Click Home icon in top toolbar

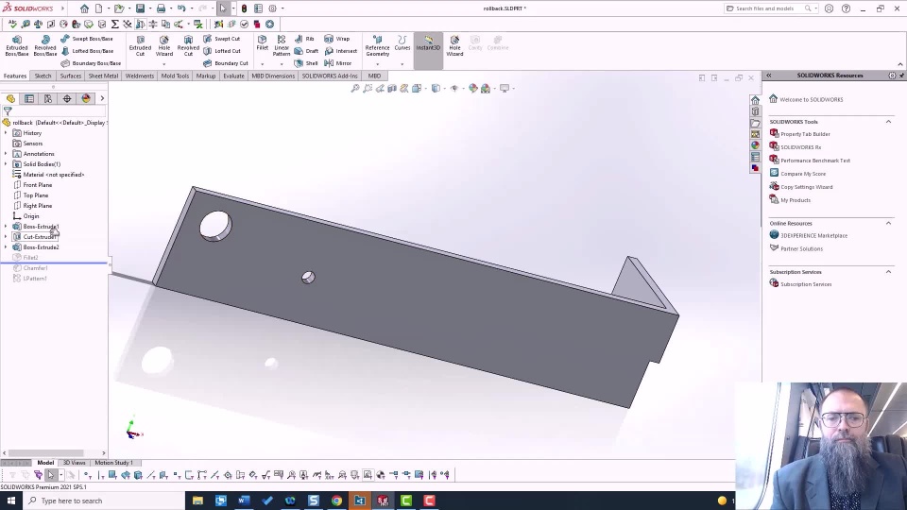pos(84,8)
